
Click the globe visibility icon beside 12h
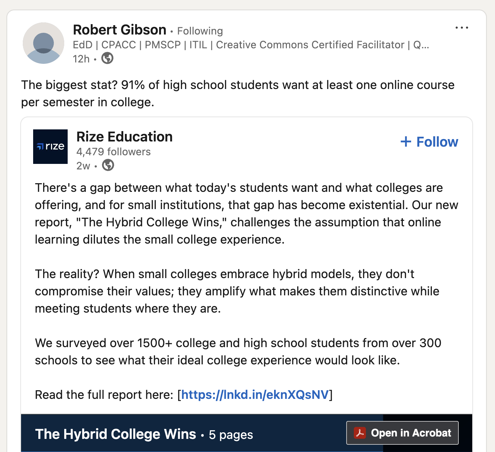point(107,58)
